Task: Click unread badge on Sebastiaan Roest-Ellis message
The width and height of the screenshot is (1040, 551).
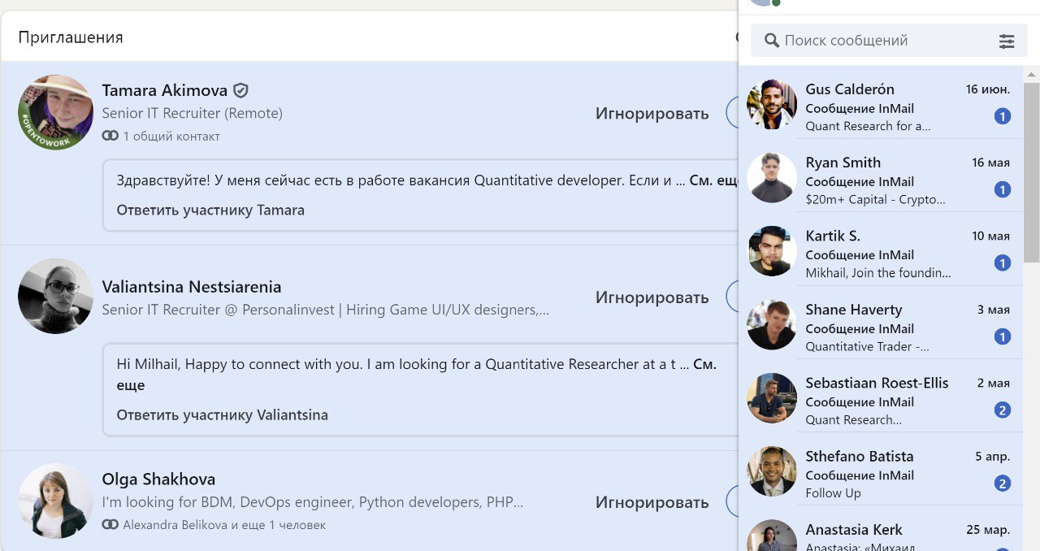Action: (x=1002, y=410)
